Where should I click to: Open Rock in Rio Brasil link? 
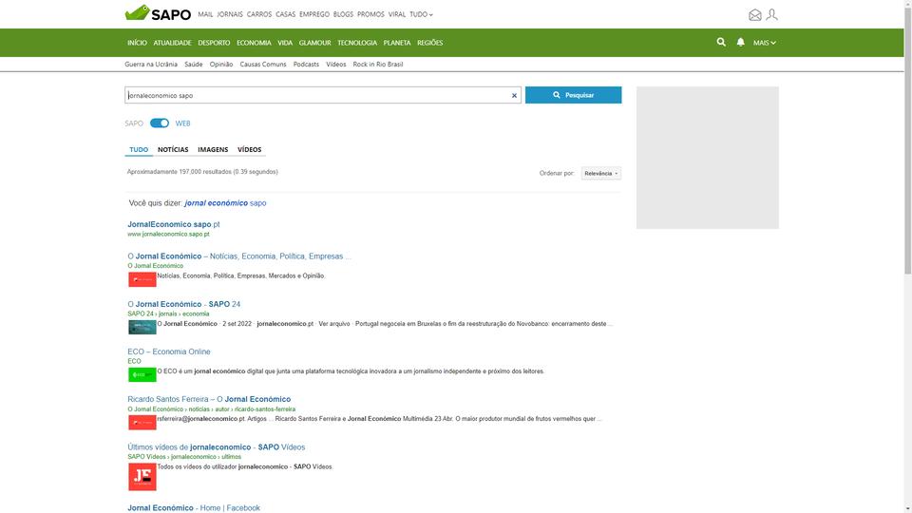(377, 65)
